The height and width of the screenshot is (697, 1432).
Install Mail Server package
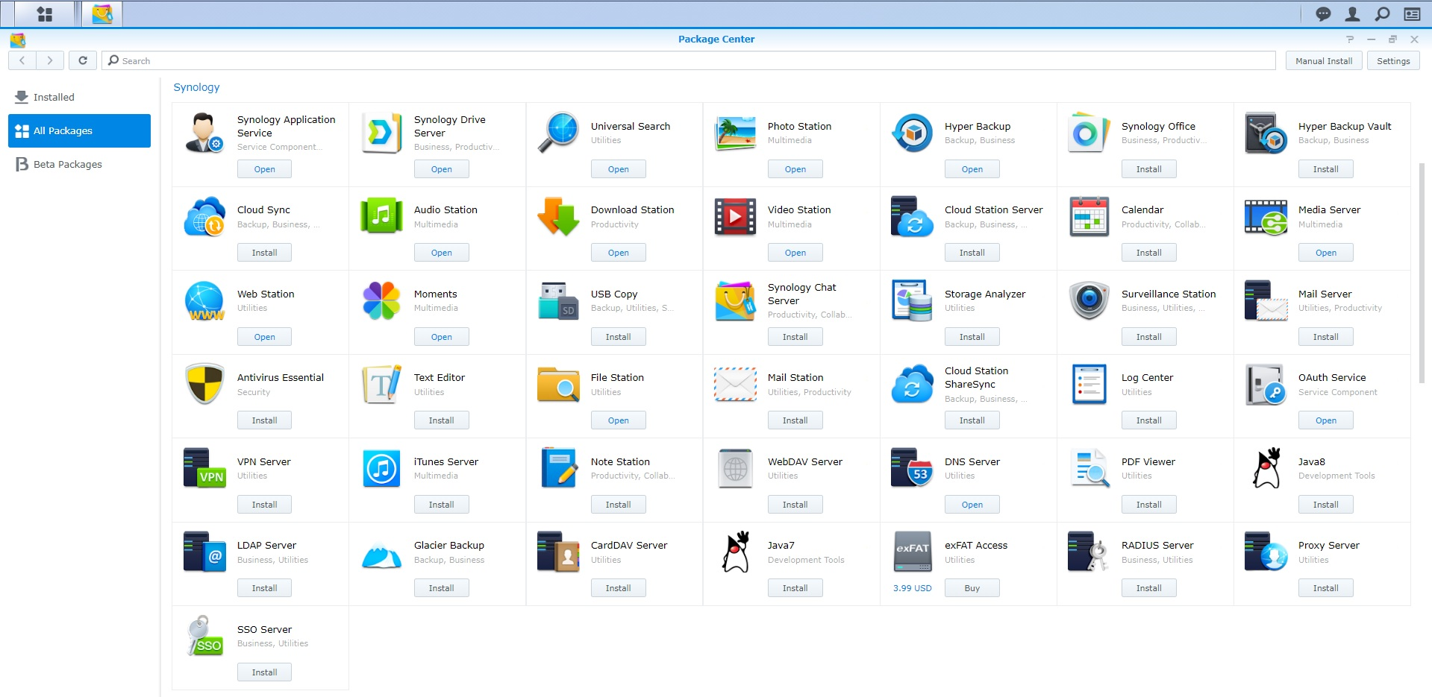1326,337
